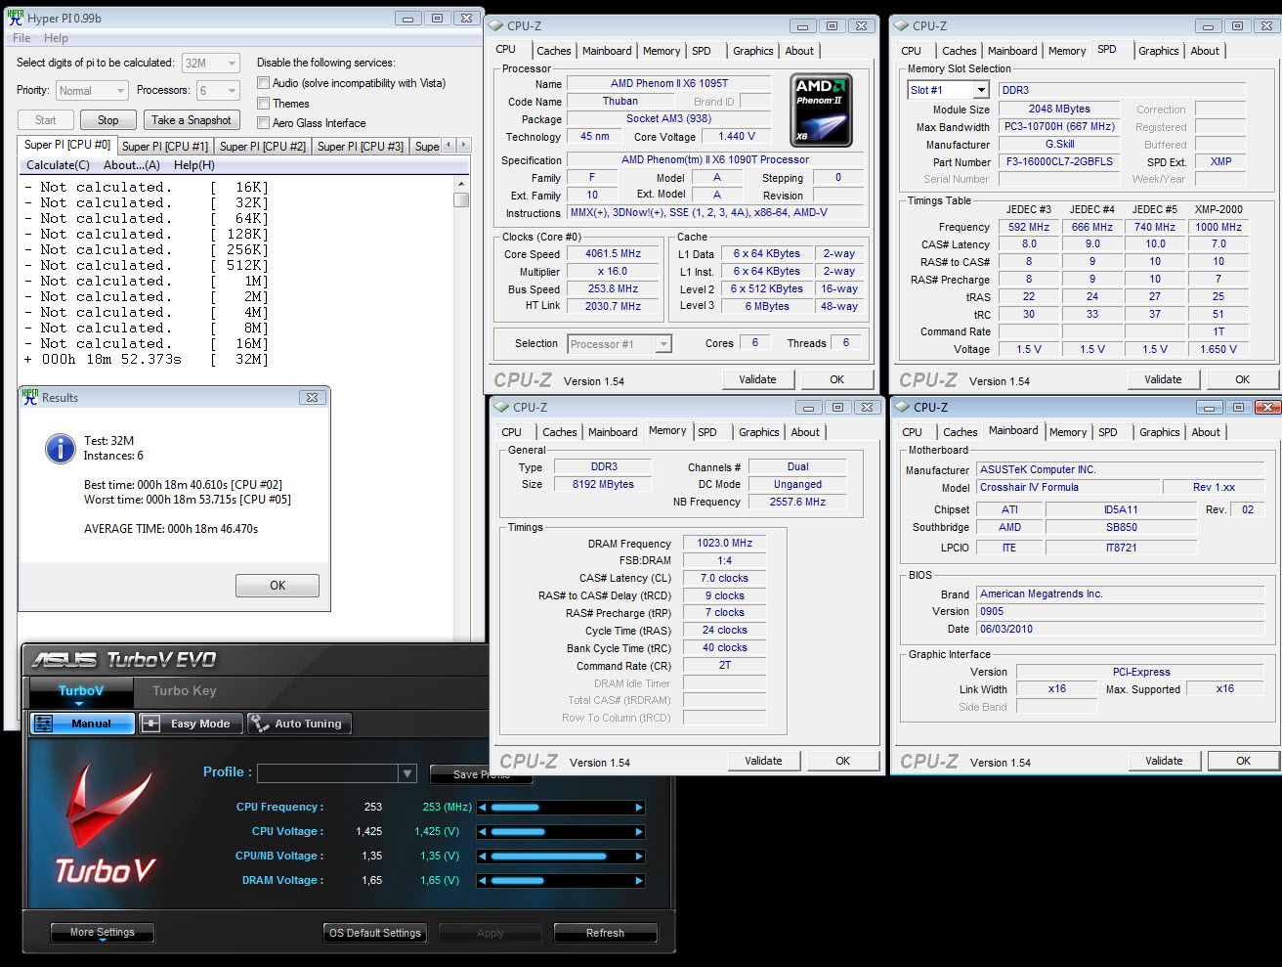Click the Manual mode icon in TurboV
1282x967 pixels.
point(44,724)
